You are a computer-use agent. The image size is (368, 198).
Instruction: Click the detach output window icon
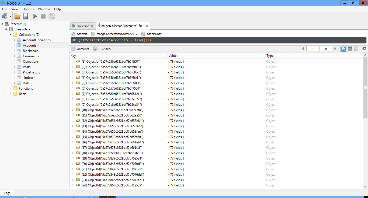pyautogui.click(x=364, y=49)
